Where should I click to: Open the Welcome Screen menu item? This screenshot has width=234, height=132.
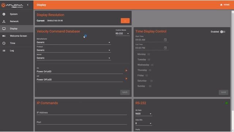click(16, 36)
